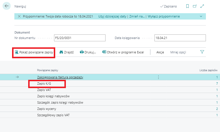Click Znajdź binoculars action
Image resolution: width=220 pixels, height=132 pixels.
click(x=66, y=52)
